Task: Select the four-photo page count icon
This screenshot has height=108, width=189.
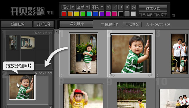Action: pyautogui.click(x=127, y=7)
